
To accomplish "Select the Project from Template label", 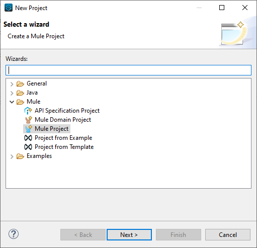I will (64, 147).
